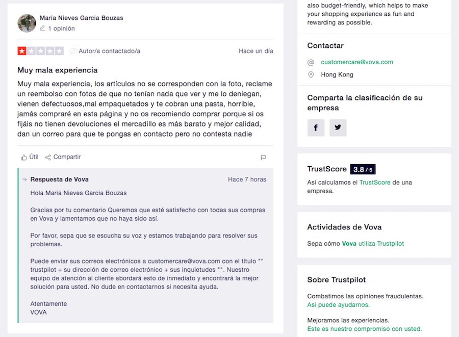The height and width of the screenshot is (337, 459).
Task: Click the flag report icon
Action: tap(263, 158)
